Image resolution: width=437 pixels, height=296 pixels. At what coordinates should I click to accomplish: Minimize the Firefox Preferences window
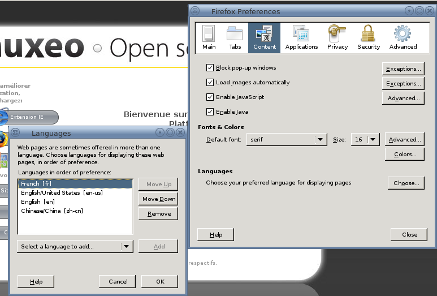[x=409, y=11]
